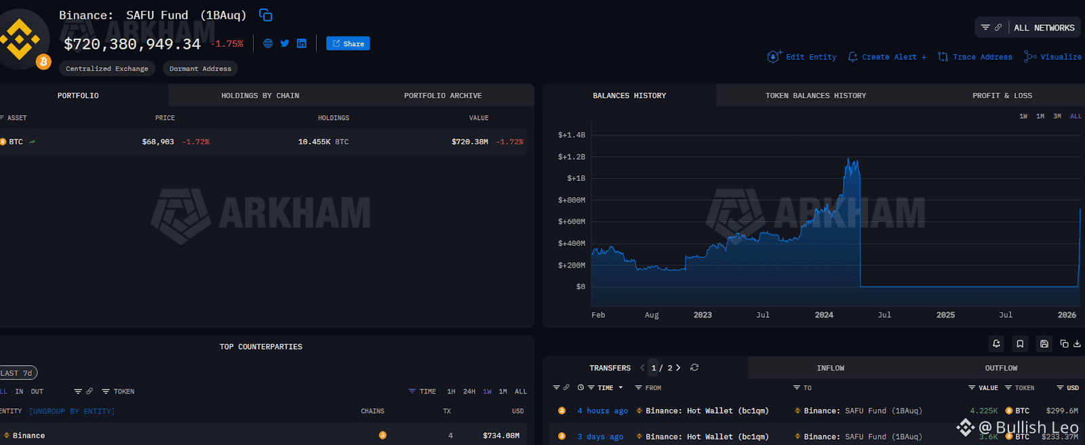Set counterparties time to 1W
Image resolution: width=1085 pixels, height=445 pixels.
(487, 391)
